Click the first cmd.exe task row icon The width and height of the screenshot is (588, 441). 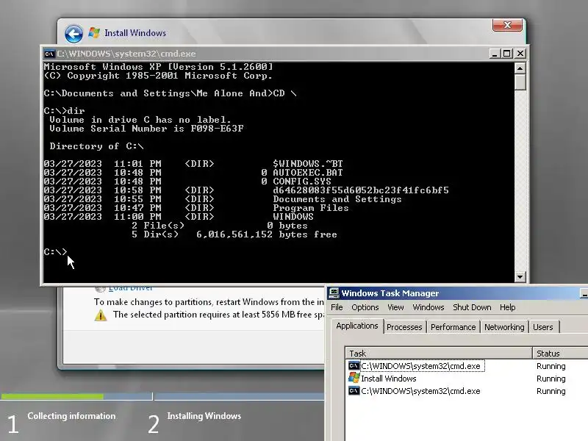click(x=354, y=365)
